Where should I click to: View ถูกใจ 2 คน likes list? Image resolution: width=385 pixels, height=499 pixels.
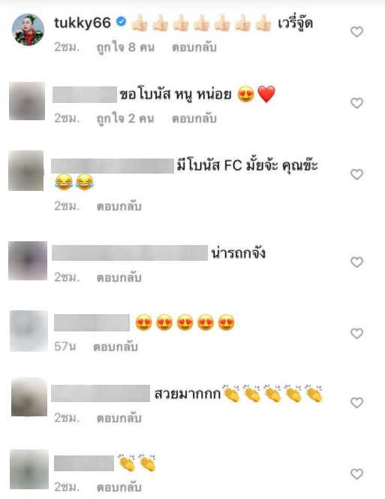tap(125, 119)
